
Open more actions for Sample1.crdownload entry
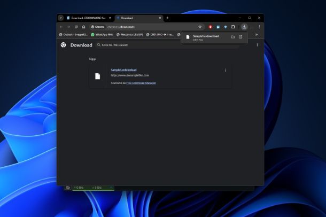(226, 70)
